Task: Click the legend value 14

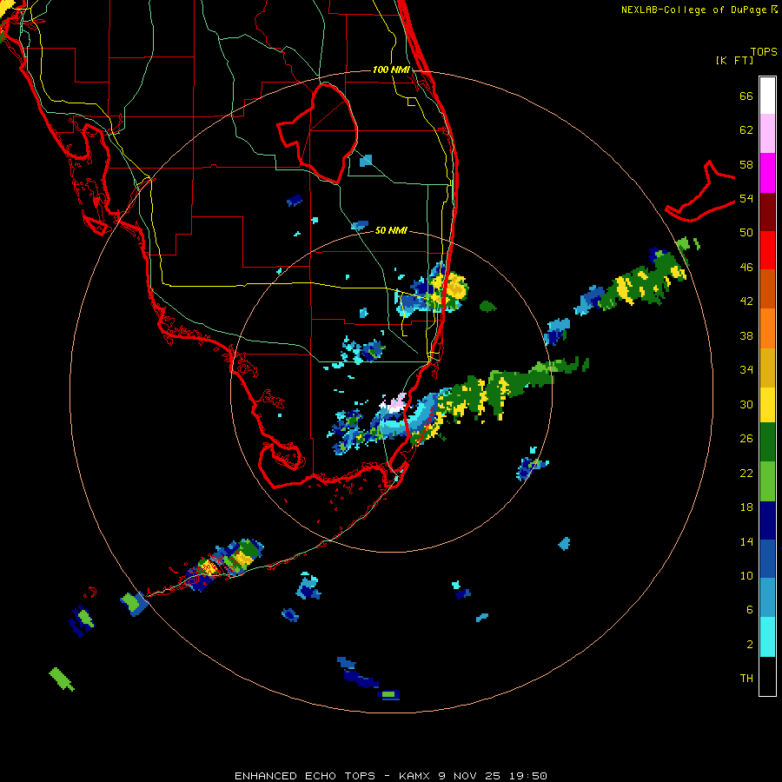Action: (746, 541)
